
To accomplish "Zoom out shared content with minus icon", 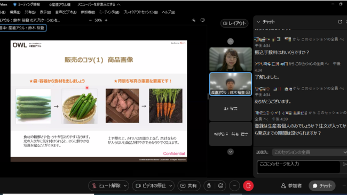I will coord(90,20).
